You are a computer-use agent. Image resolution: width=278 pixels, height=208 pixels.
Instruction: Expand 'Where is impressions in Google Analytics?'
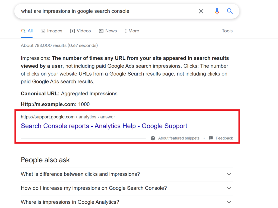click(127, 202)
